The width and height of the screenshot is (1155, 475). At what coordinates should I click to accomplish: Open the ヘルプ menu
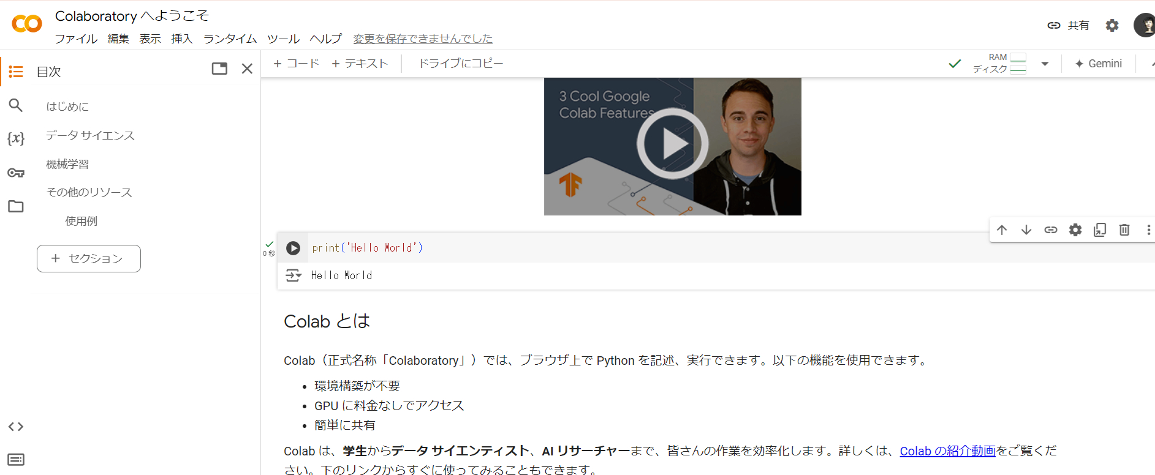tap(326, 39)
